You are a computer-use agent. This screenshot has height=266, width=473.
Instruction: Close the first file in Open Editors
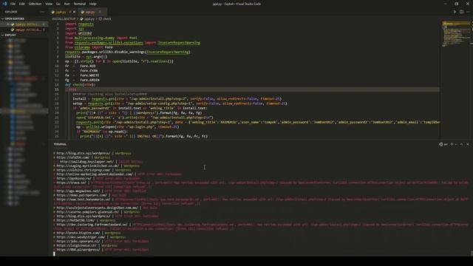[8, 24]
